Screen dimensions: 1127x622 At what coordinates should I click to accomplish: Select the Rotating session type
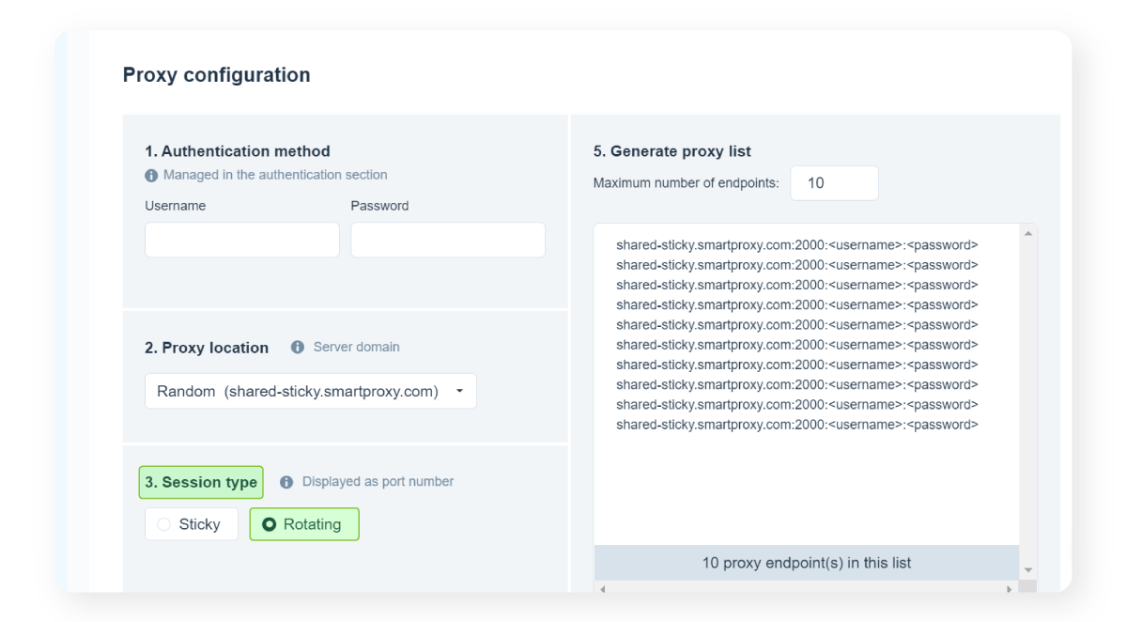coord(304,524)
